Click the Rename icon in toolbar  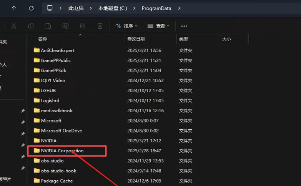[65, 26]
